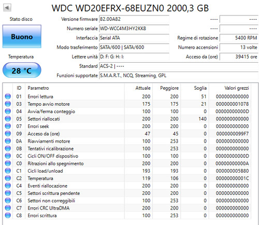This screenshot has height=225, width=259.
Task: Click the Funzioni supportate field
Action: coord(179,76)
